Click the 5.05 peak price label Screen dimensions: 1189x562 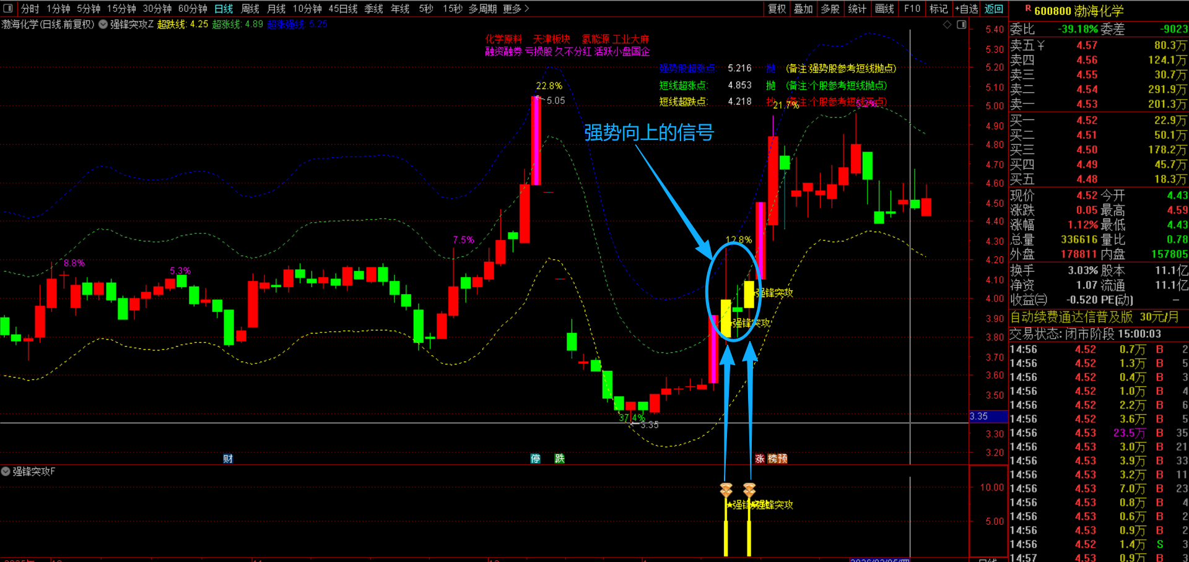point(555,100)
